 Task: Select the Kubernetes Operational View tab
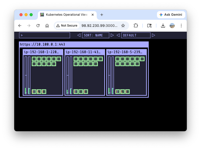click(66, 15)
